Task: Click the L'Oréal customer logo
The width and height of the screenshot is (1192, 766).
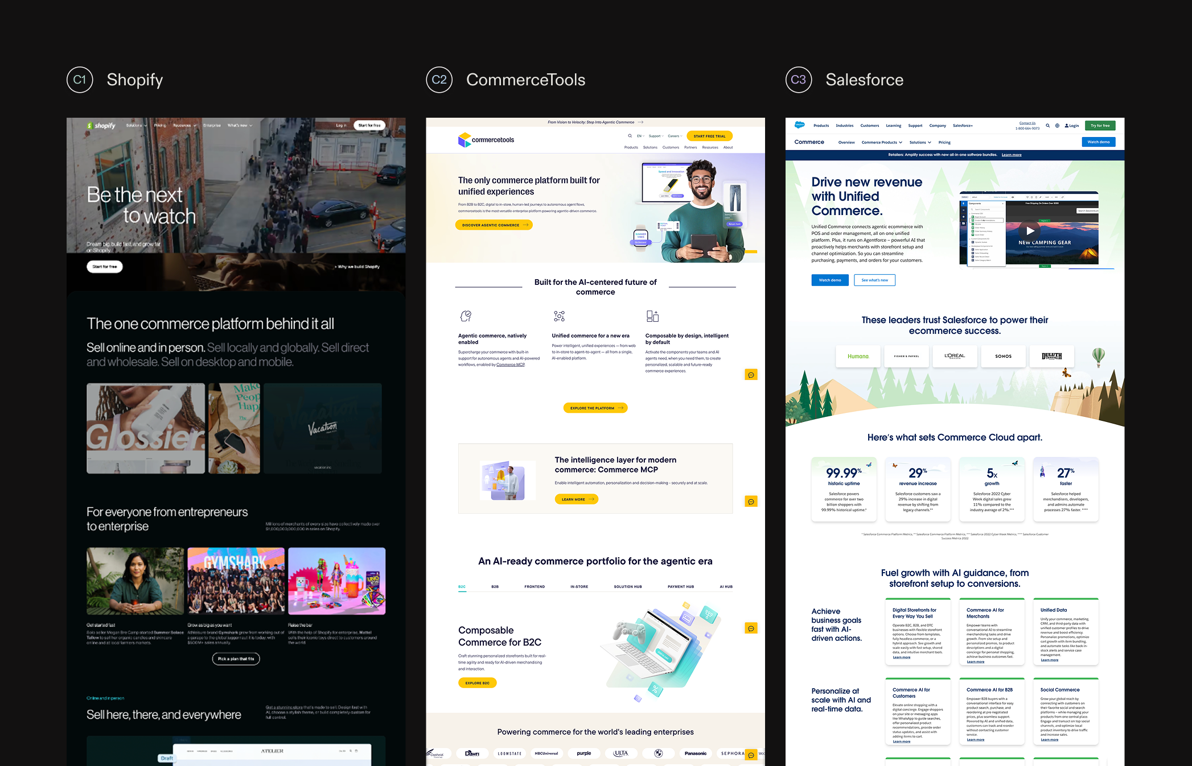Action: pyautogui.click(x=955, y=357)
